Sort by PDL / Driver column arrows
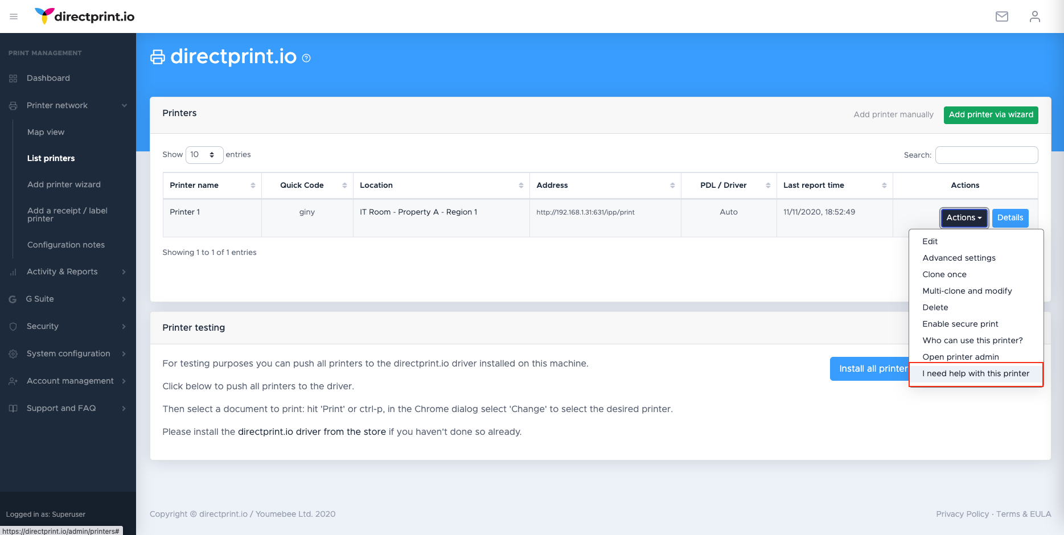The image size is (1064, 535). (768, 186)
